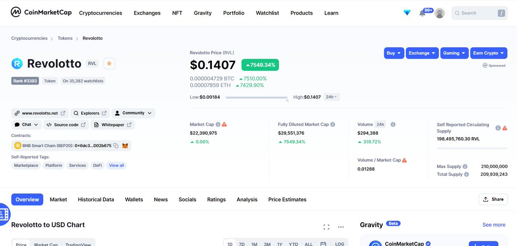Open the Whitepaper link
517x246 pixels.
coord(113,125)
